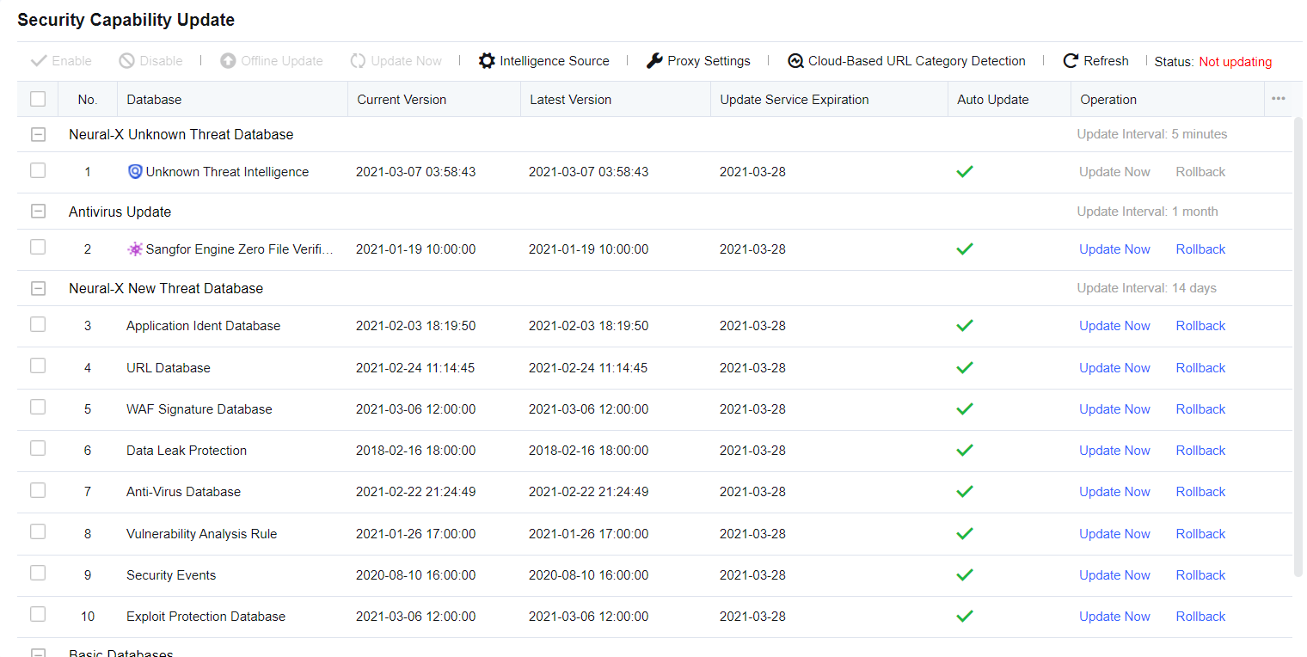Click the Update Service Expiration column header
1307x657 pixels.
pos(794,100)
